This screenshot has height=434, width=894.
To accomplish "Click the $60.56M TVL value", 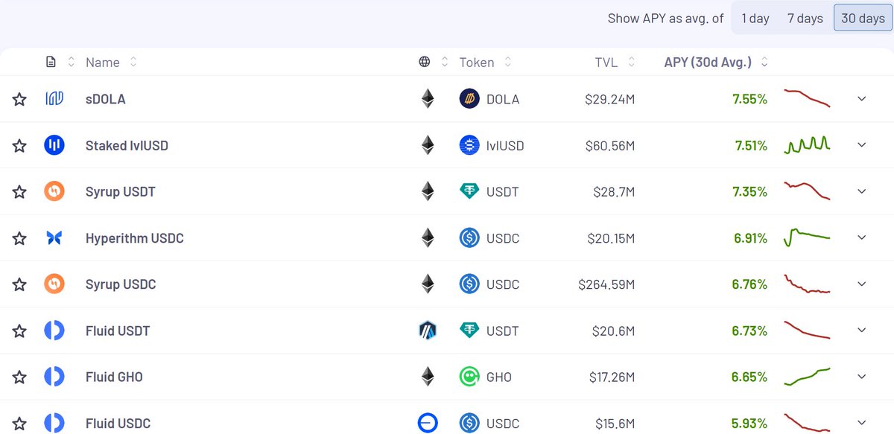I will [611, 145].
